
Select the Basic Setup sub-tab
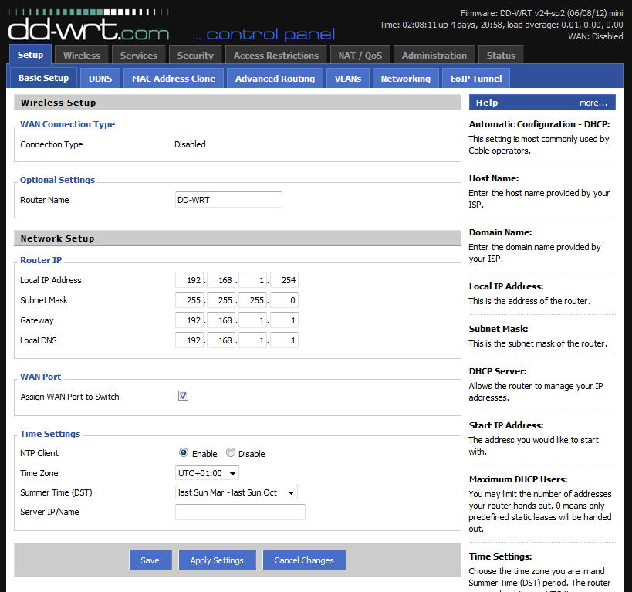click(x=43, y=78)
